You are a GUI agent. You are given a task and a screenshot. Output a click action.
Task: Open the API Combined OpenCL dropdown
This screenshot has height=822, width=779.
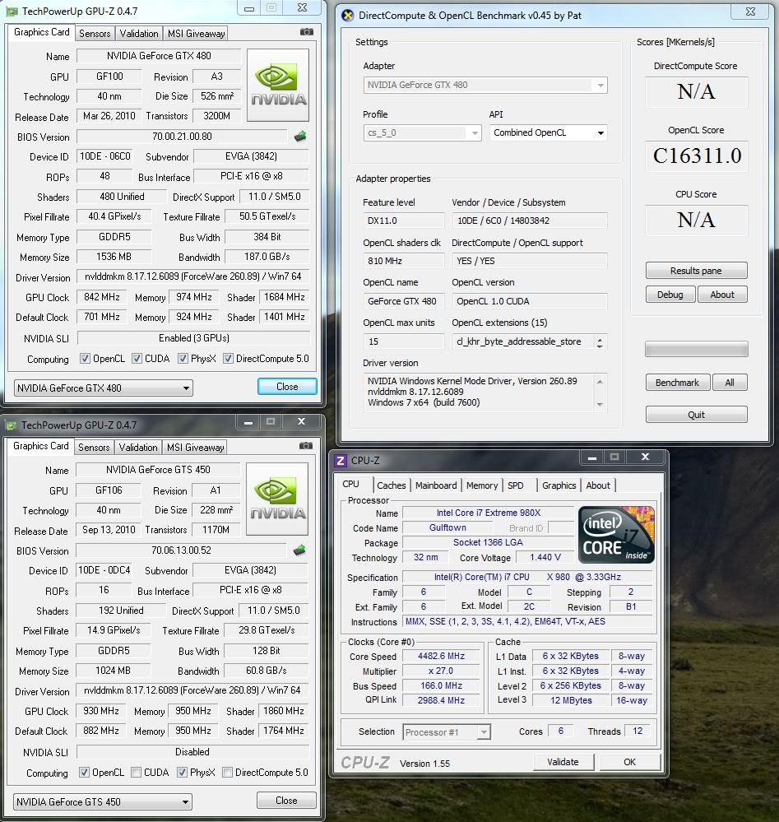pos(548,132)
